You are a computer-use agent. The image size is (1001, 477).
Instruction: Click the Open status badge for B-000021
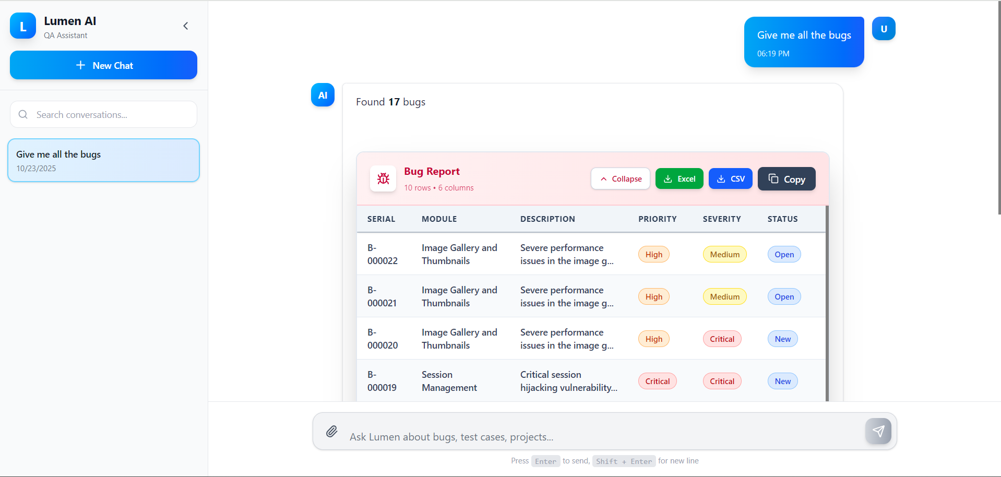[784, 296]
